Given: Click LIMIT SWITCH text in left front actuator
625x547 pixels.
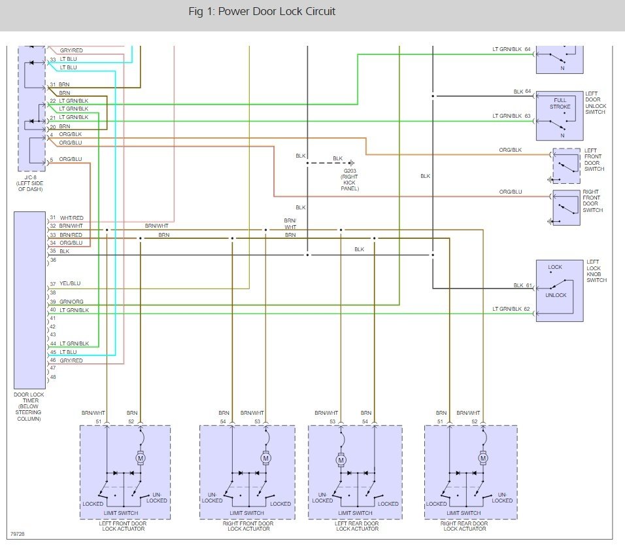Looking at the screenshot, I should click(x=121, y=513).
